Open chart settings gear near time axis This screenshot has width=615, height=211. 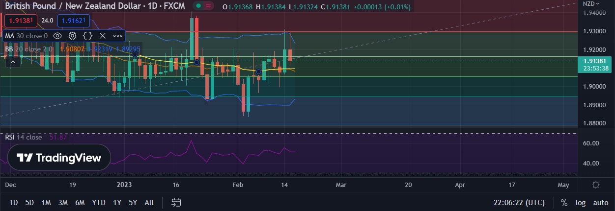[x=596, y=185]
